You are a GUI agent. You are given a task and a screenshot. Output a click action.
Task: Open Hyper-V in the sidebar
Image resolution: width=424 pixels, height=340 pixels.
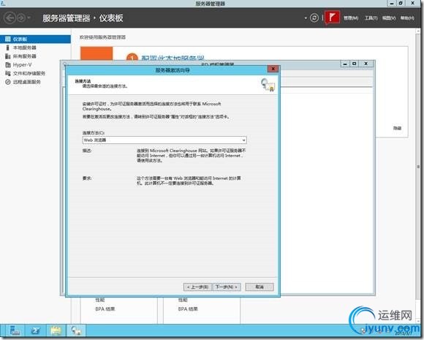coord(22,65)
